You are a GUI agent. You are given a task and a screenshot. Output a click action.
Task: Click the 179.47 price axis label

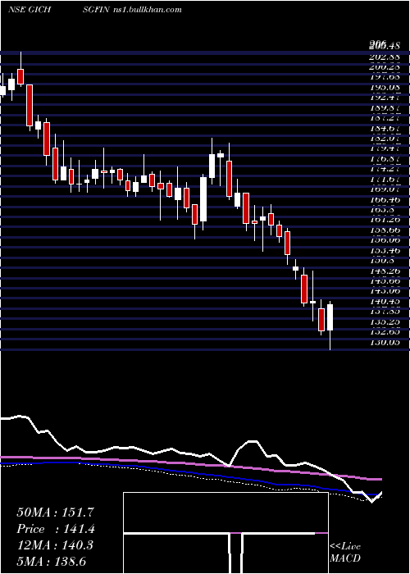click(x=384, y=149)
